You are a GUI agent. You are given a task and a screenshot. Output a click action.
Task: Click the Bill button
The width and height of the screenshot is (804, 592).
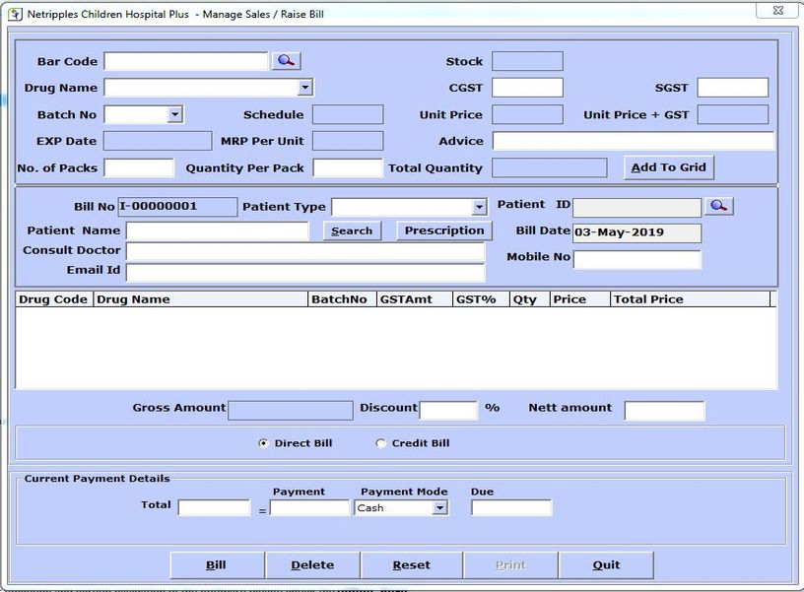coord(217,564)
